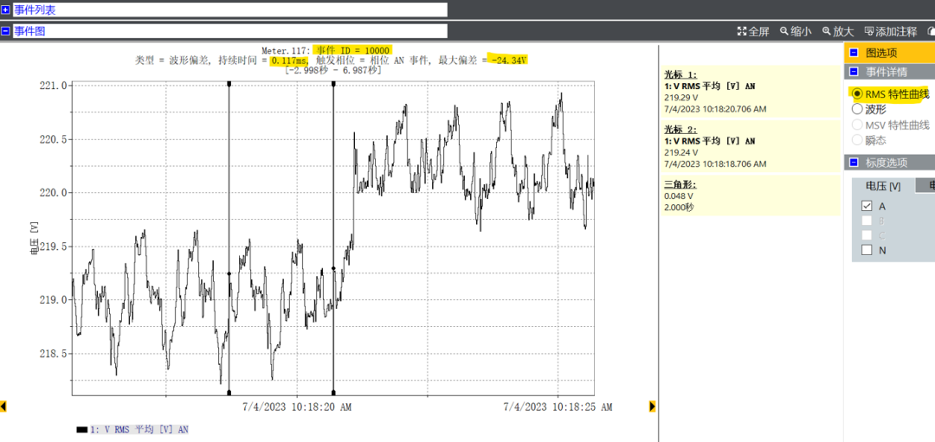The height and width of the screenshot is (442, 935).
Task: Click the 缩小 zoom out button
Action: click(x=796, y=31)
